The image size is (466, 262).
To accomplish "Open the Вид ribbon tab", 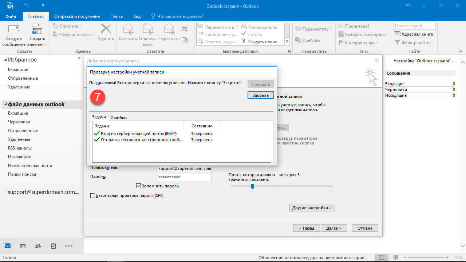I will (x=137, y=16).
